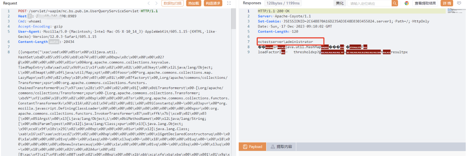
Task: Click the 美化 beautify button
Action: pyautogui.click(x=340, y=3)
